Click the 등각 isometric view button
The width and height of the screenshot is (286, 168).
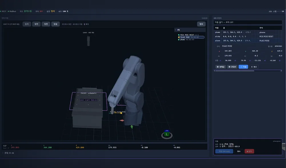coord(27,24)
